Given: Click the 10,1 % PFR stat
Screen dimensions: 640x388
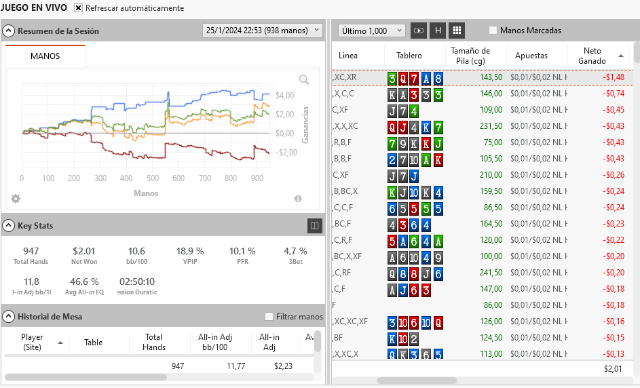Looking at the screenshot, I should pos(242,256).
